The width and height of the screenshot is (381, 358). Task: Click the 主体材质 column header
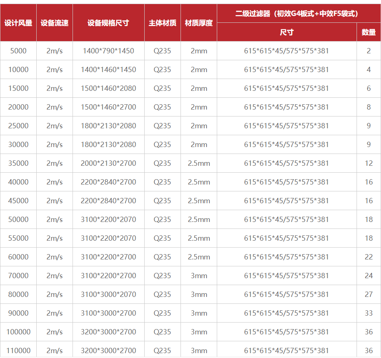162,23
